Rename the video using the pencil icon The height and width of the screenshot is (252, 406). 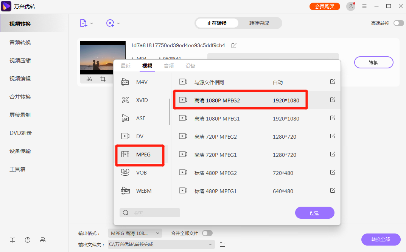[233, 45]
